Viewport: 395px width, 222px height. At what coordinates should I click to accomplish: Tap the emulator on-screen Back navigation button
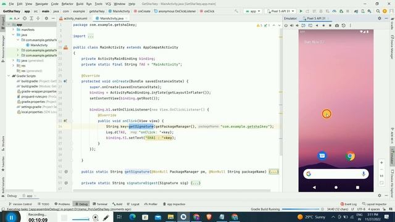click(x=314, y=187)
